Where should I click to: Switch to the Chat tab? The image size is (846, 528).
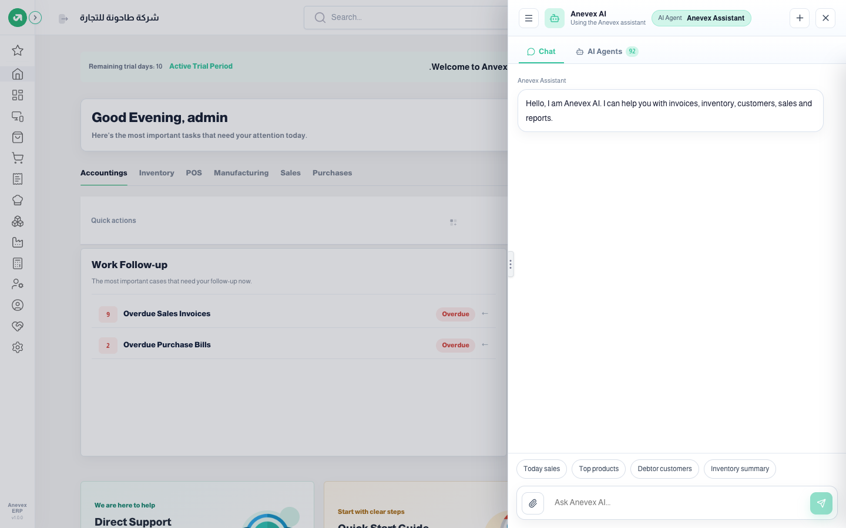[541, 52]
